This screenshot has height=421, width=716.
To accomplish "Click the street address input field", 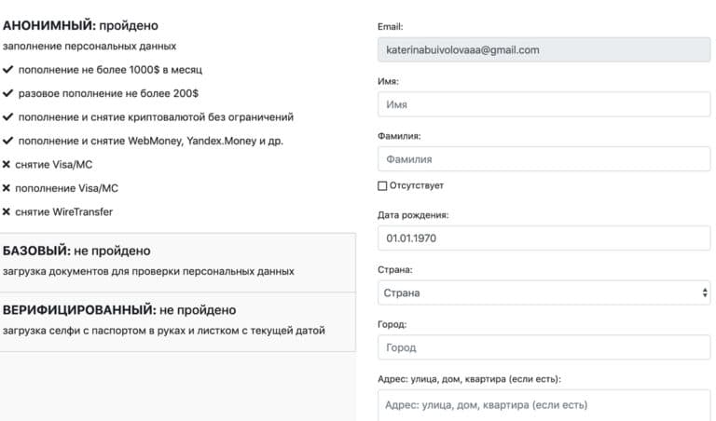I will point(544,405).
